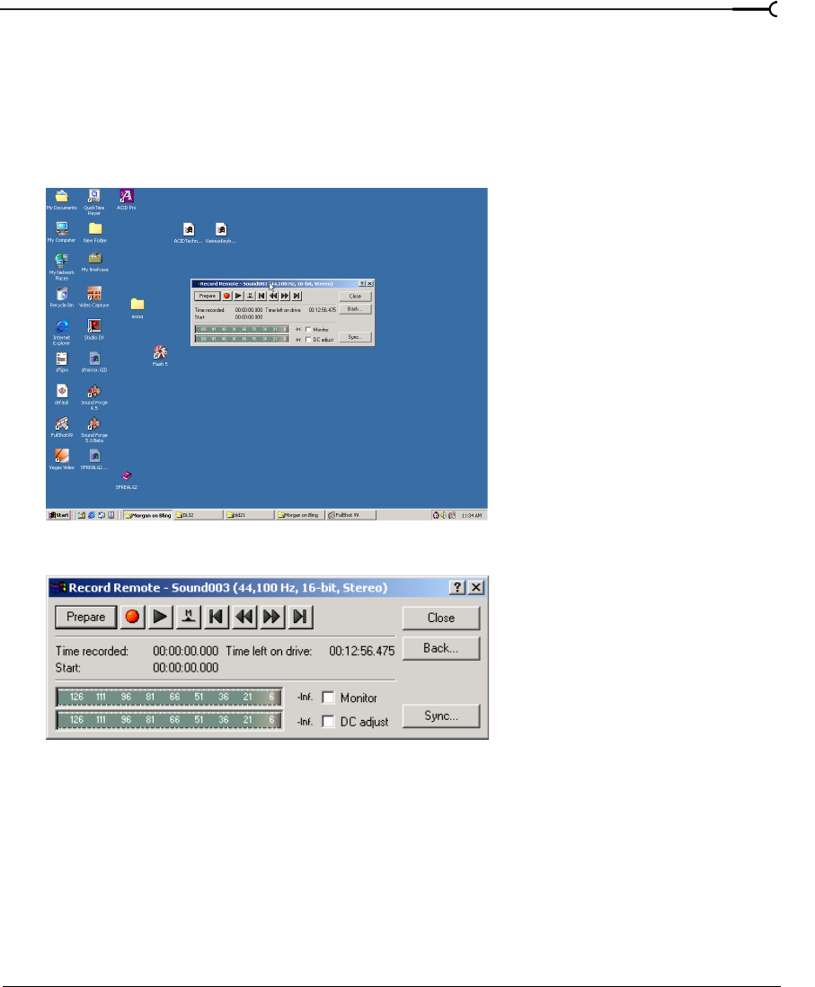Viewport: 815px width, 987px height.
Task: Click Fast Forward button in enlarged dialog
Action: tap(272, 617)
